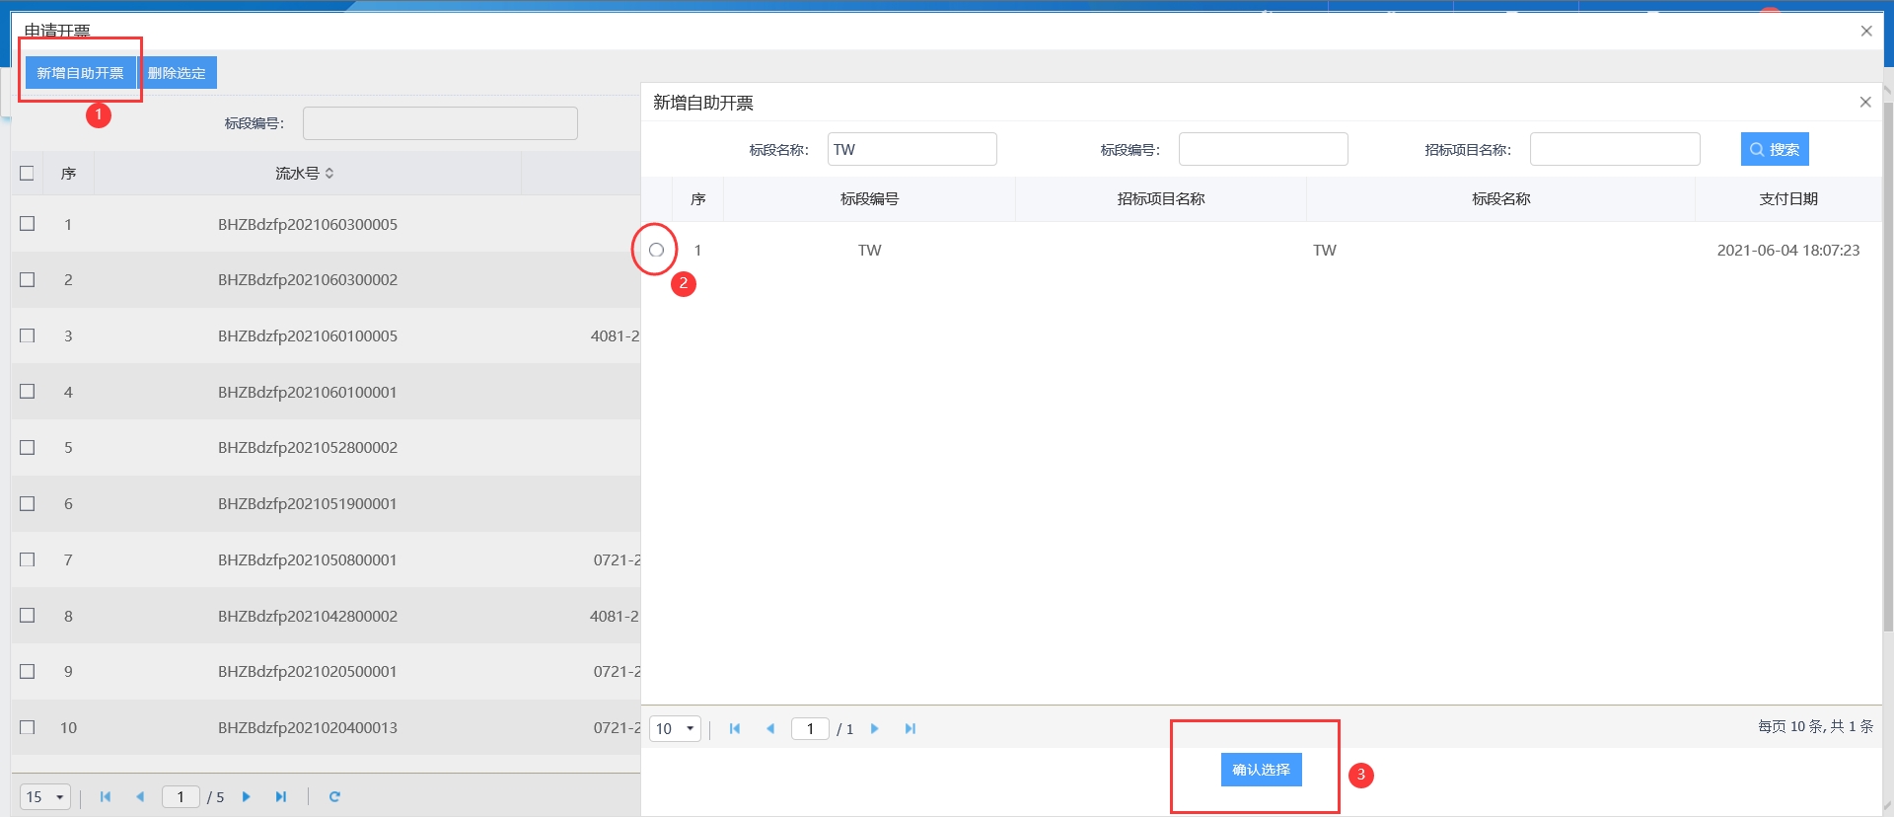Viewport: 1894px width, 817px height.
Task: Click the 新增自助开票 button
Action: pos(80,73)
